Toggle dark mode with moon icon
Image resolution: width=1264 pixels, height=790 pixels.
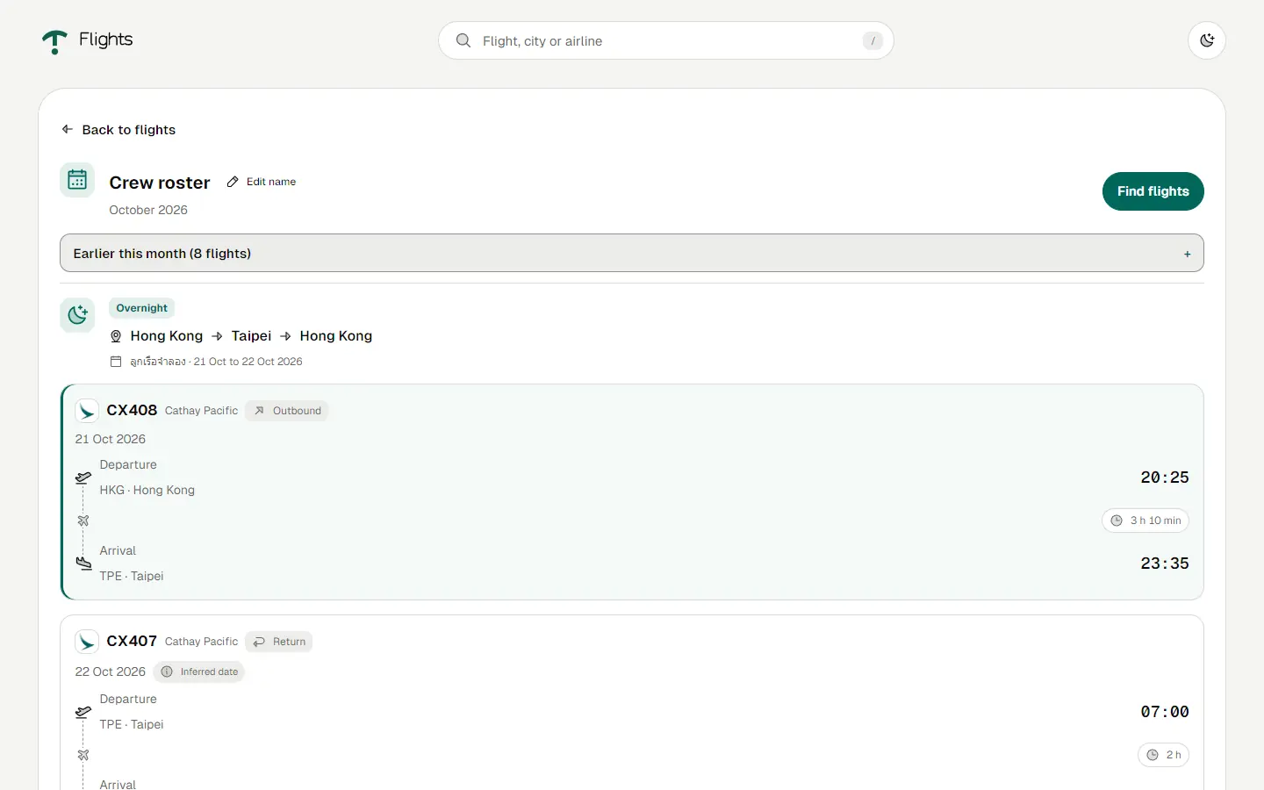point(1207,40)
